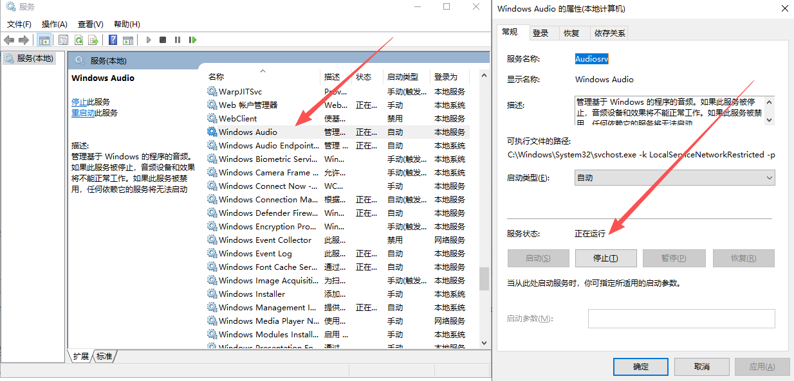This screenshot has height=381, width=794.
Task: Select the Windows Audio service row
Action: tap(337, 132)
